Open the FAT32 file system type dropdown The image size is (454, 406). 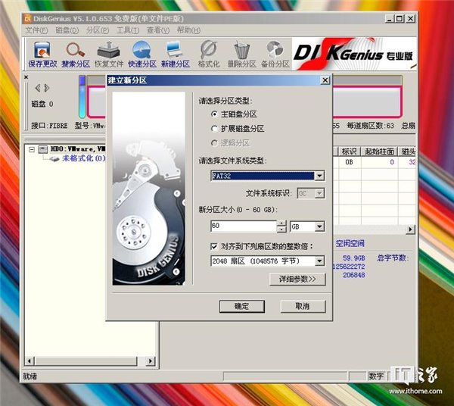[x=319, y=176]
